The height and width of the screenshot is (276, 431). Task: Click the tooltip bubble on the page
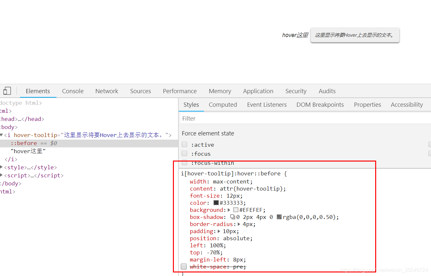click(355, 35)
